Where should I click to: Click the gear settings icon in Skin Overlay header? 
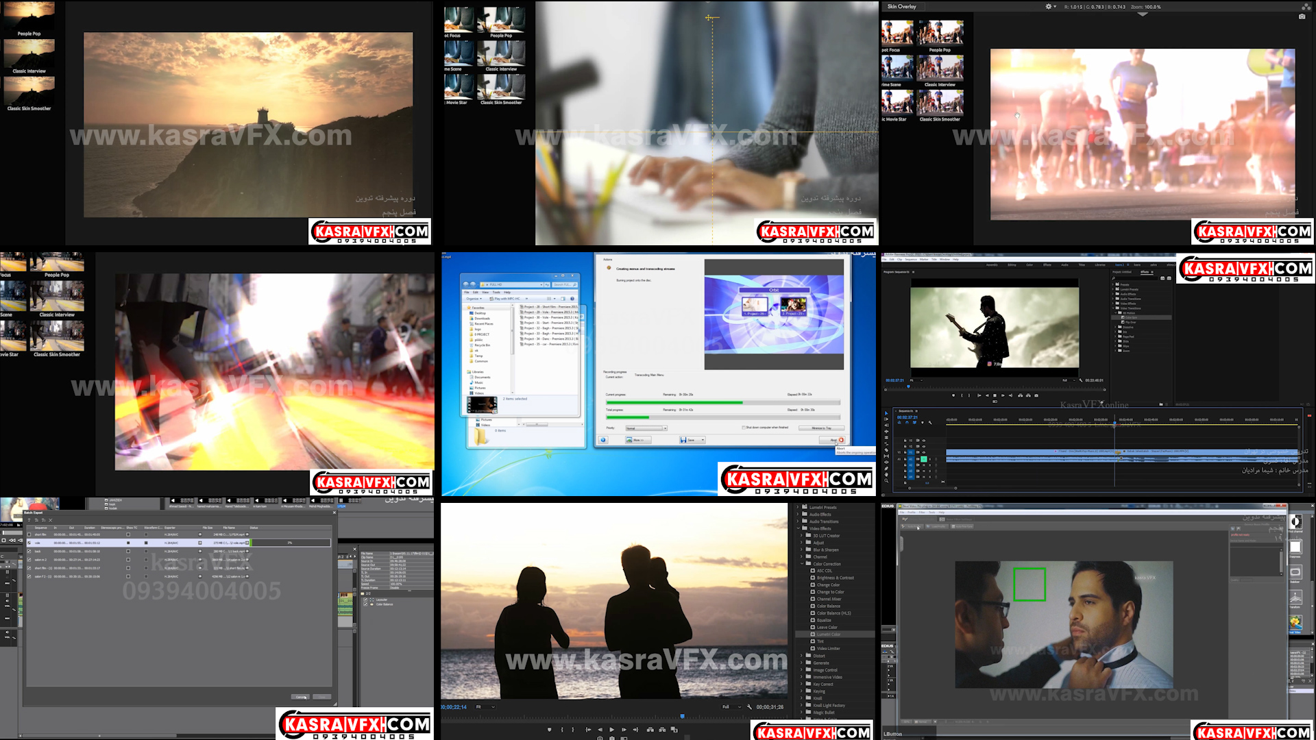pos(1048,6)
